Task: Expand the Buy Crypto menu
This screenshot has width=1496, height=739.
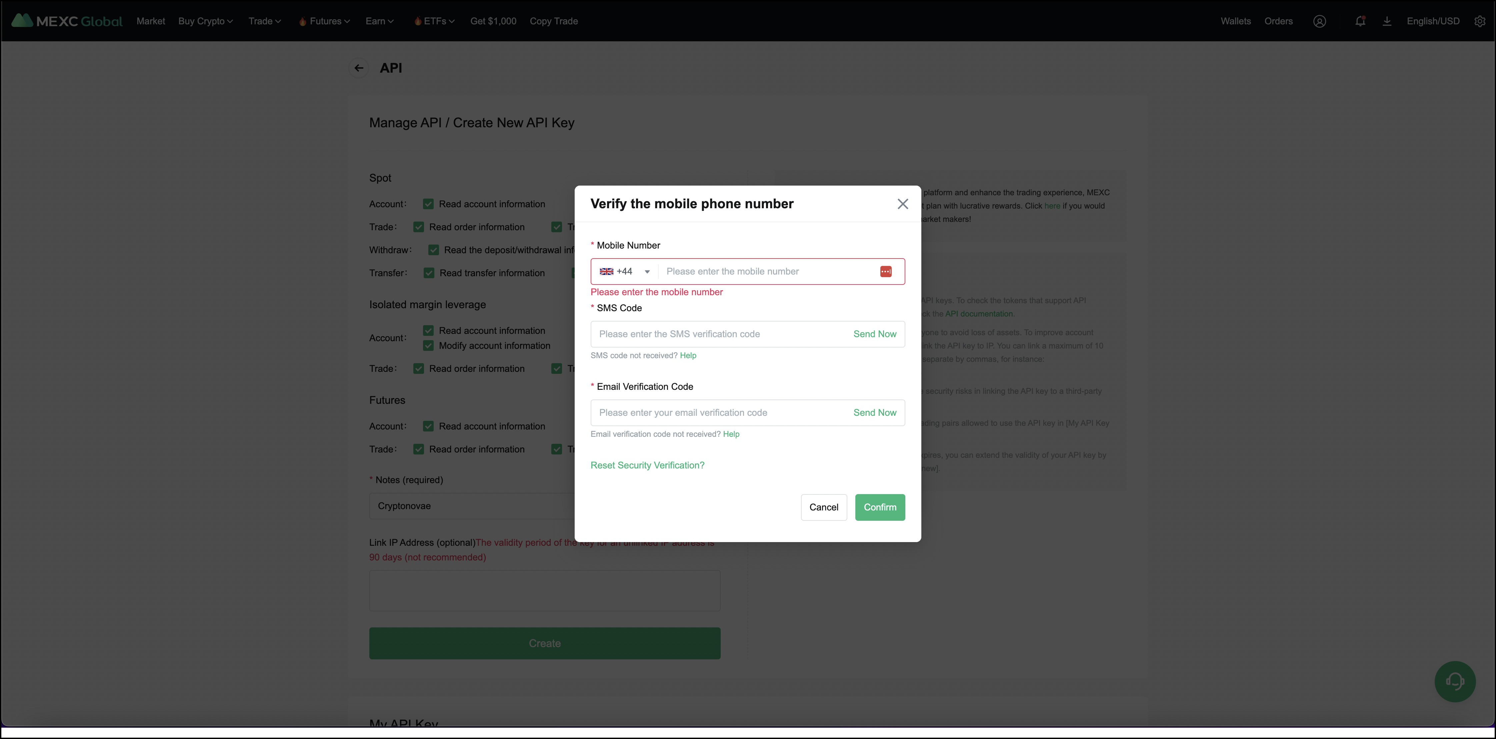Action: (206, 21)
